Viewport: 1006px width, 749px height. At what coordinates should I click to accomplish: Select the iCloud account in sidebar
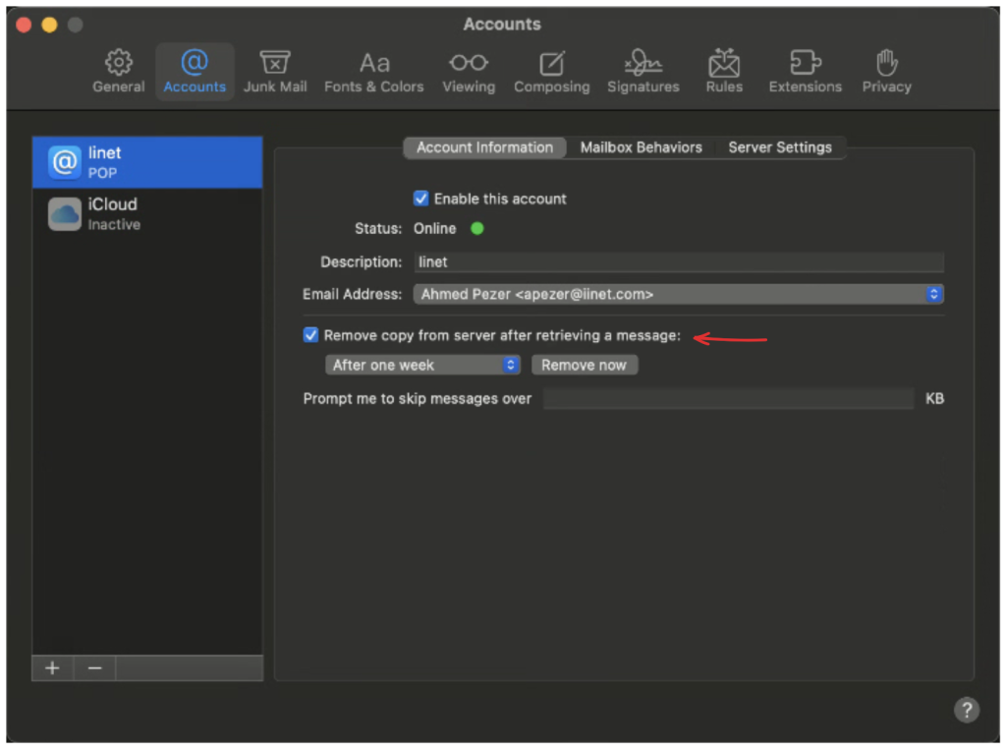coord(147,213)
